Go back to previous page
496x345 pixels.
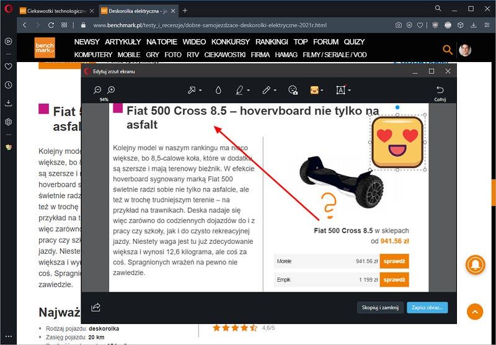tap(25, 25)
